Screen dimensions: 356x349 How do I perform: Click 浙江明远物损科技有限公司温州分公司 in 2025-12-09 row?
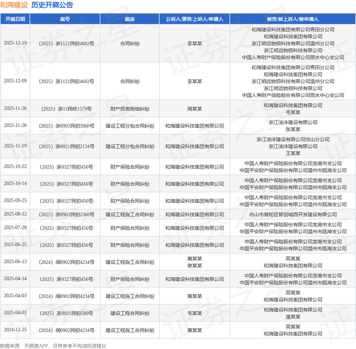point(293,81)
